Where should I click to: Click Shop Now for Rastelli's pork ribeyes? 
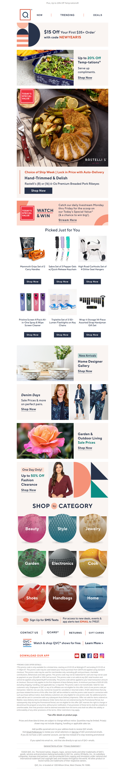click(38, 190)
